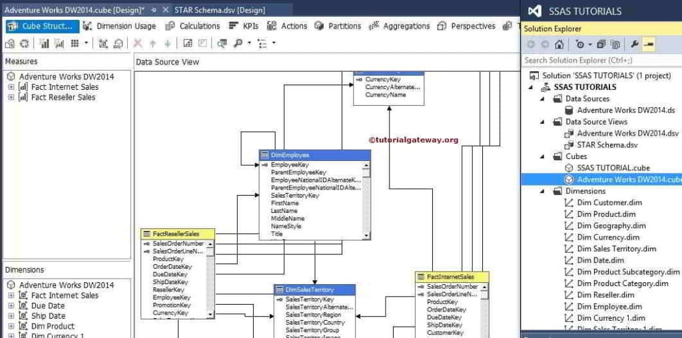The height and width of the screenshot is (338, 682).
Task: Expand Due Date dimension node
Action: (11, 306)
